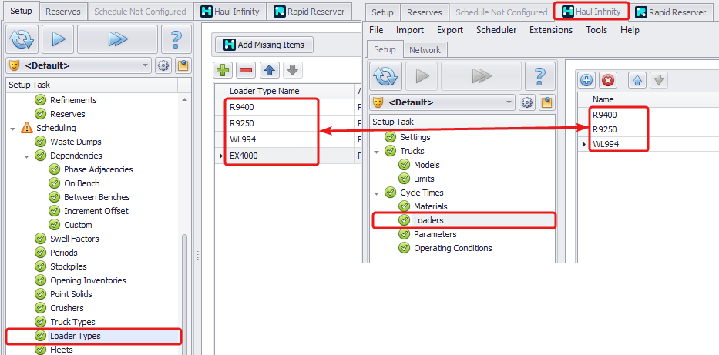Collapse the Scheduling tree node
719x355 pixels.
click(x=12, y=129)
